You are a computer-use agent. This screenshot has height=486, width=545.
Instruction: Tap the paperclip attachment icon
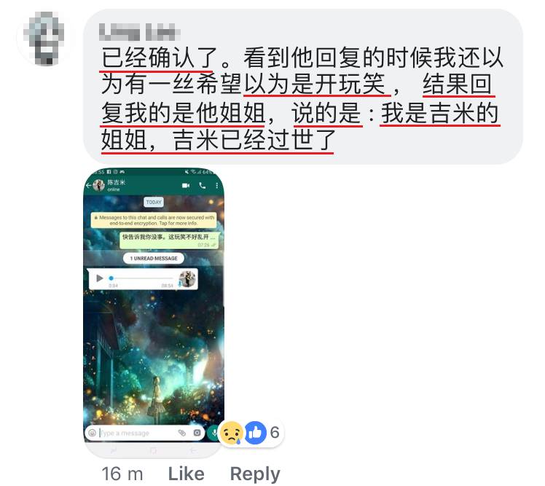(x=181, y=433)
